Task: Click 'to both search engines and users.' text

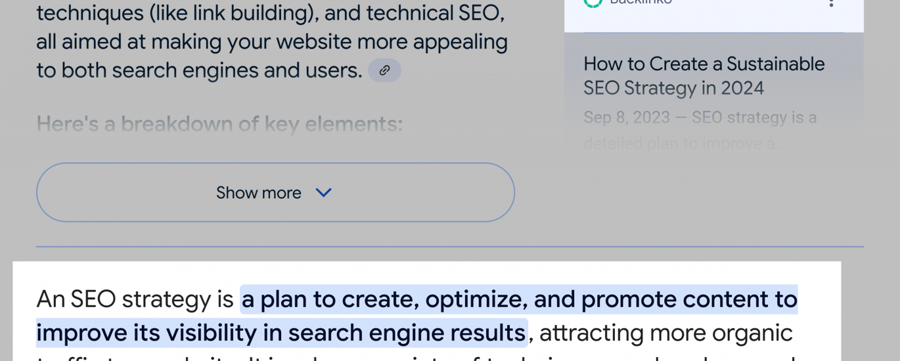Action: (x=199, y=70)
